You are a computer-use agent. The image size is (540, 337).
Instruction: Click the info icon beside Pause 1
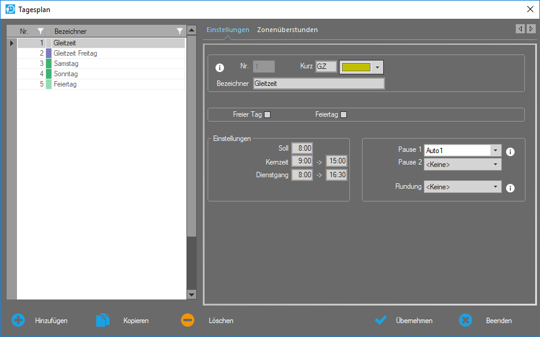point(510,151)
